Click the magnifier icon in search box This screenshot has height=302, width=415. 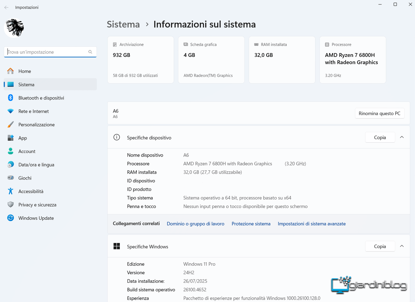(90, 52)
